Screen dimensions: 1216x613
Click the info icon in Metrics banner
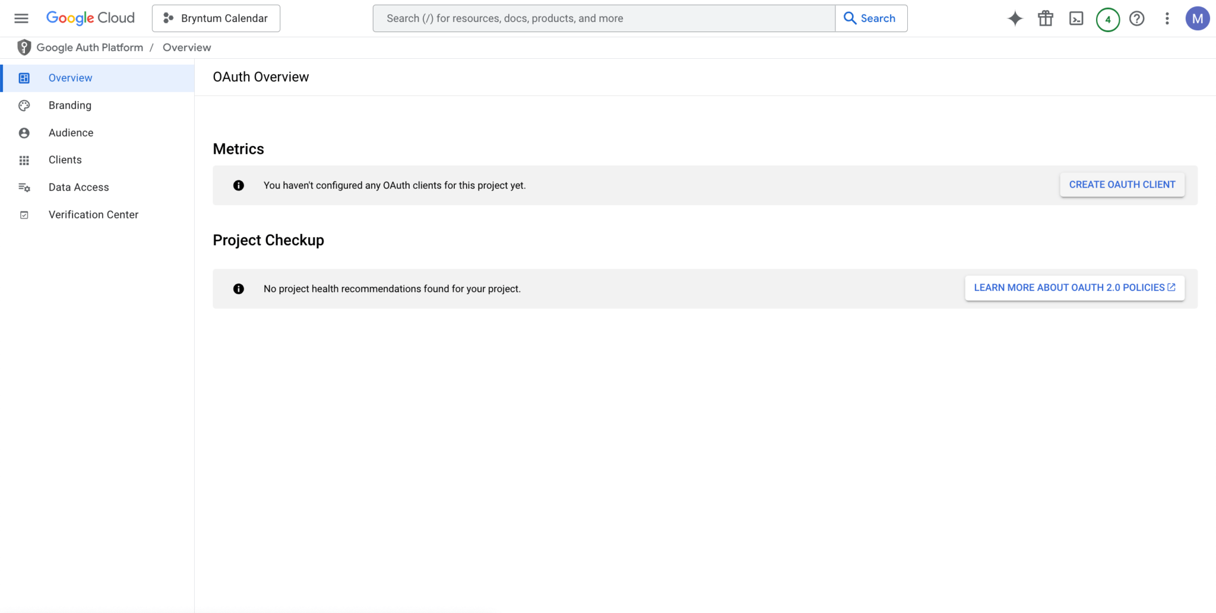tap(239, 185)
